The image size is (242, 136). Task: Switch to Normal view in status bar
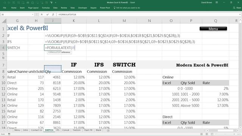(x=202, y=134)
